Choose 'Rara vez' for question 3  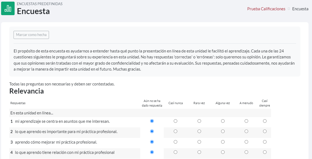(199, 142)
